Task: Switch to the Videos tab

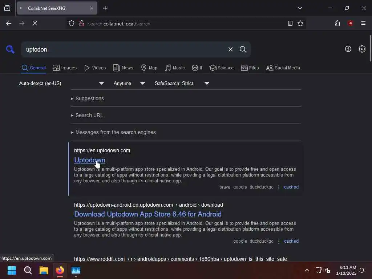Action: coord(95,68)
